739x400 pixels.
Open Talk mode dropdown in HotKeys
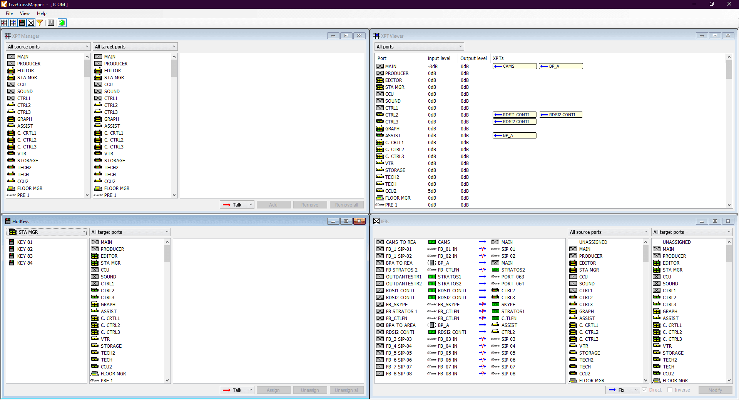[x=237, y=390]
